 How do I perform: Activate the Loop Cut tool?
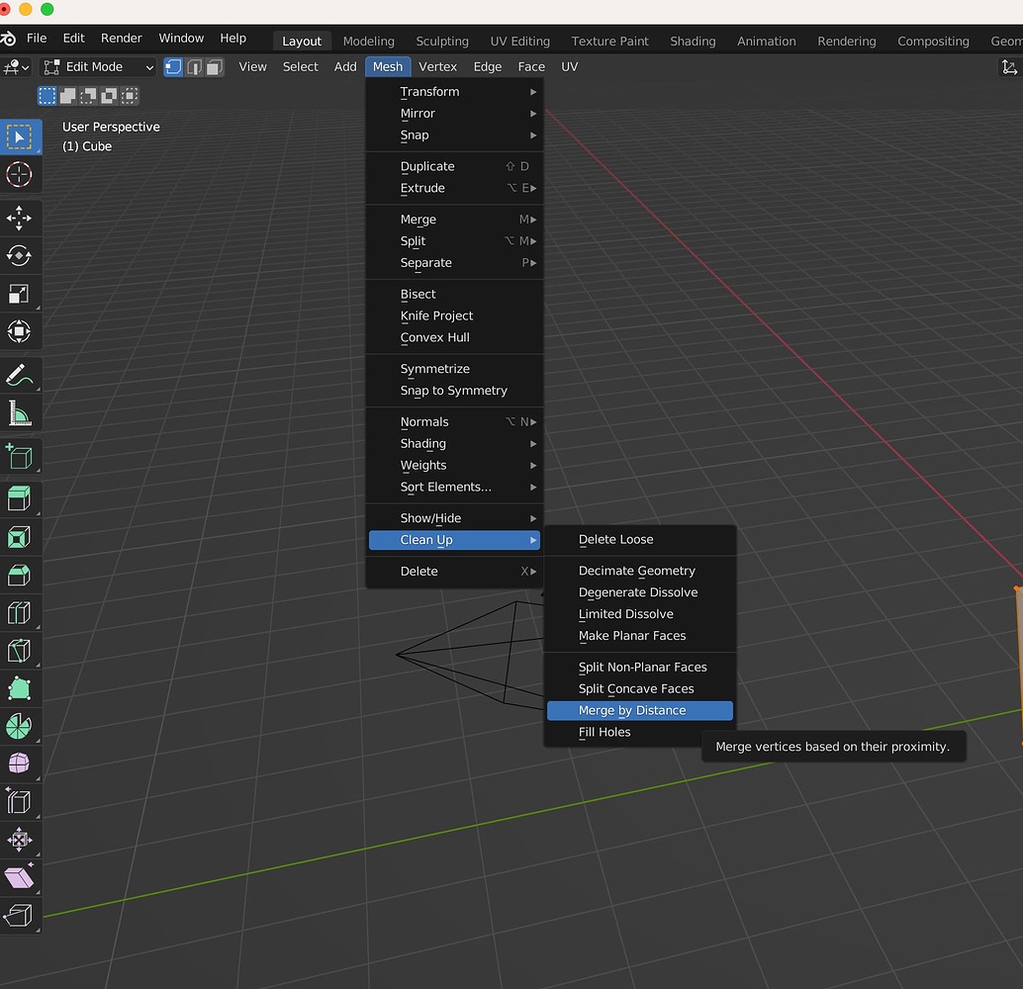(22, 612)
